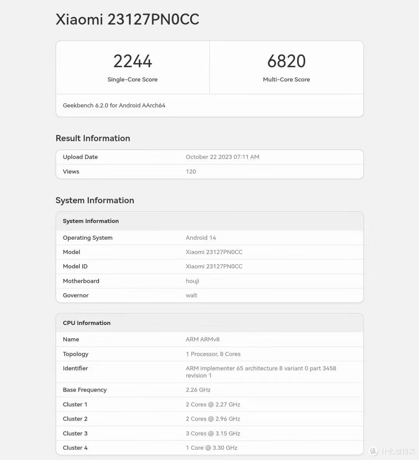Click the Motherboard label

tap(81, 281)
